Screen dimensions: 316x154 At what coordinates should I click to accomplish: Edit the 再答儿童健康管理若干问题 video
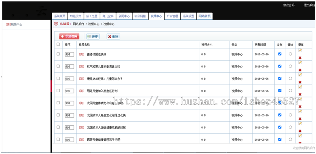pyautogui.click(x=300, y=136)
